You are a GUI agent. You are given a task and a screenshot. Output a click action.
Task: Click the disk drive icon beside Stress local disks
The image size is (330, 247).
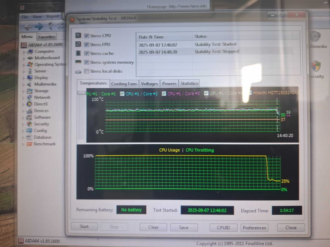pyautogui.click(x=78, y=72)
